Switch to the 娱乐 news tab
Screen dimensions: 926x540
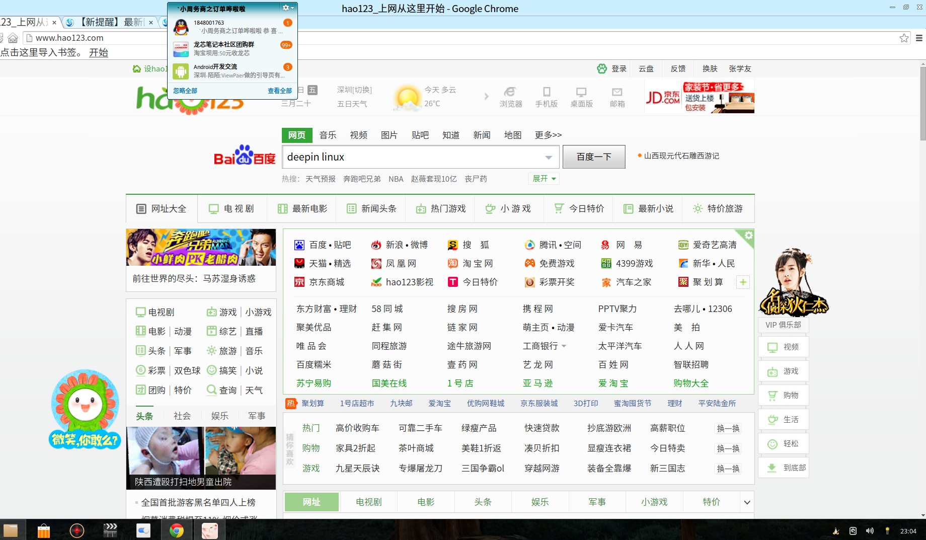coord(219,416)
